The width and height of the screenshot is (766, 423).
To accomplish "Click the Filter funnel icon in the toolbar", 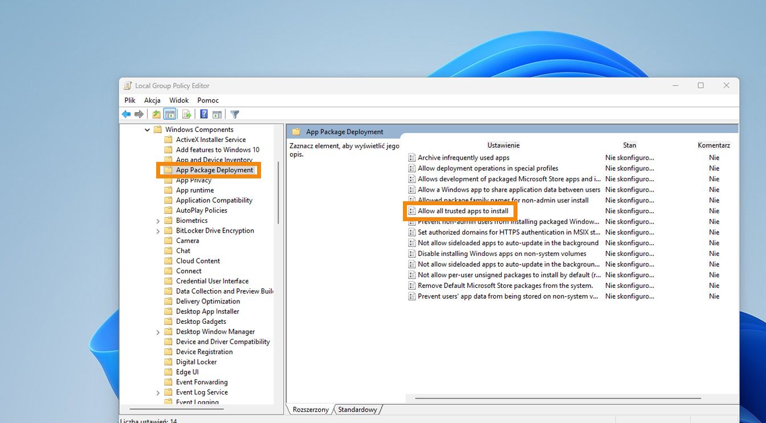I will (235, 114).
